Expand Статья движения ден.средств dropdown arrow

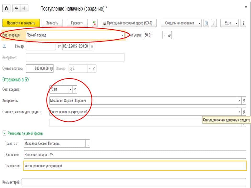coord(239,112)
